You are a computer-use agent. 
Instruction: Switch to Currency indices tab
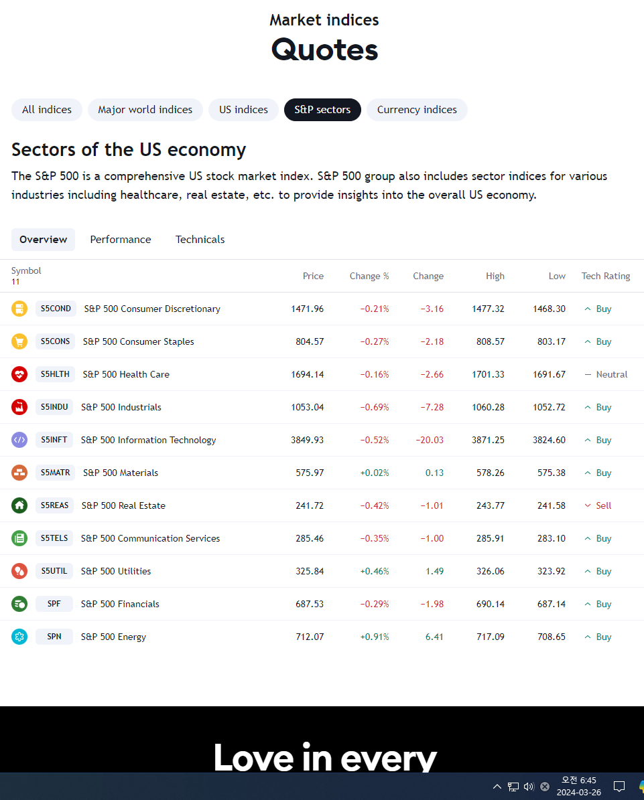click(417, 110)
